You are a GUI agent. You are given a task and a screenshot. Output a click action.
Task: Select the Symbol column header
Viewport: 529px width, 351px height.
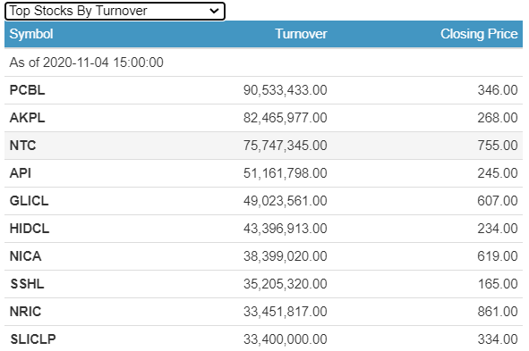click(x=31, y=34)
